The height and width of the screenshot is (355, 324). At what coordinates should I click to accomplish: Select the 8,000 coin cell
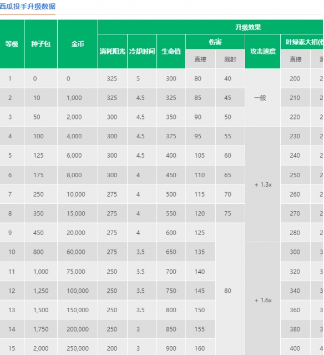pos(78,175)
